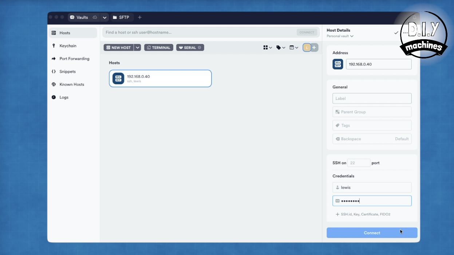Image resolution: width=454 pixels, height=255 pixels.
Task: Click the password field
Action: [372, 201]
